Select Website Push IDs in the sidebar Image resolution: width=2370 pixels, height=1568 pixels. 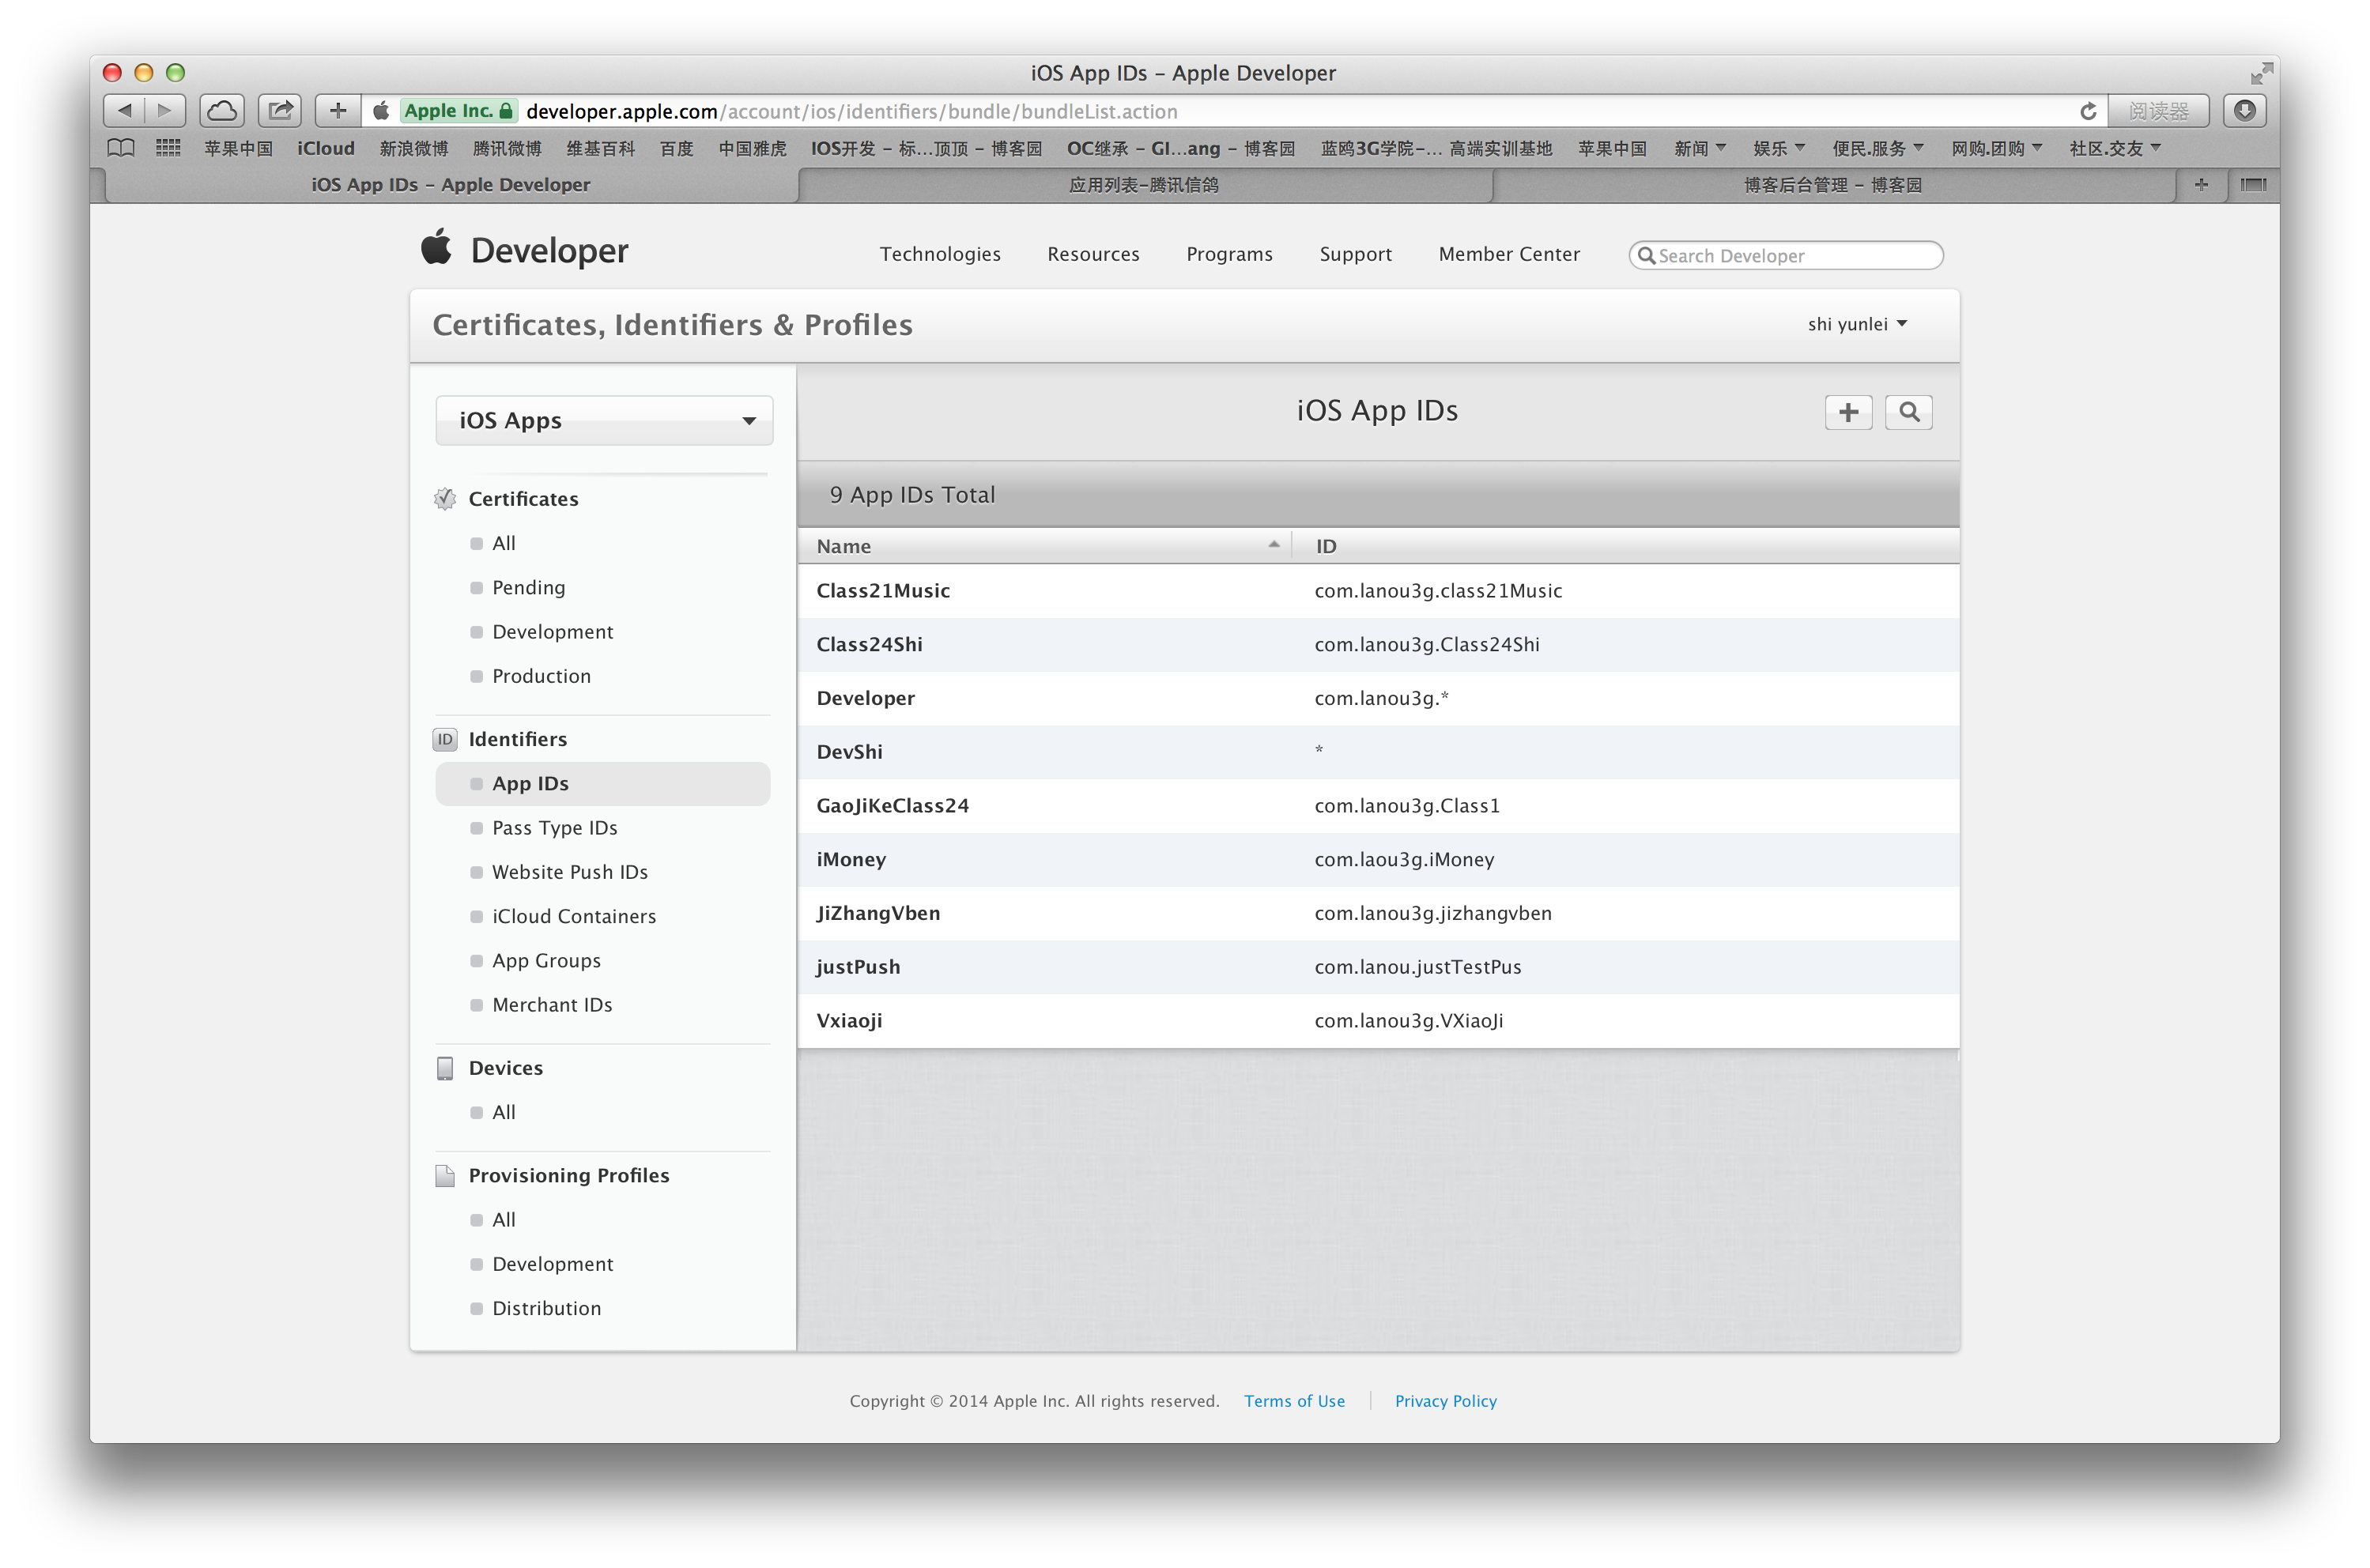(x=569, y=872)
